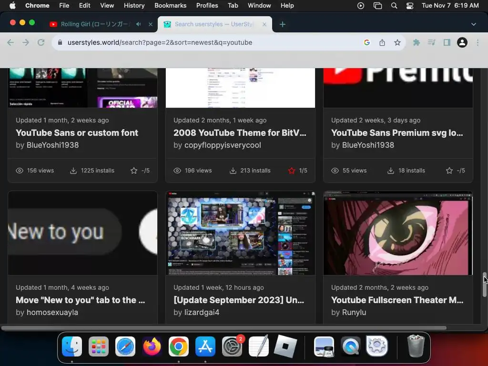Open a new tab with plus button

coord(282,24)
